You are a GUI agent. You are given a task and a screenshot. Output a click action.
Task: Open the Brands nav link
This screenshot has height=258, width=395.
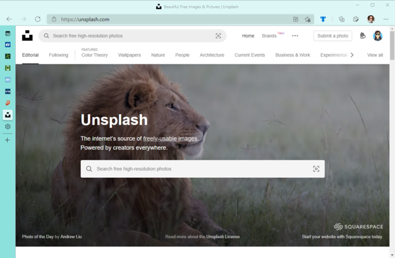coord(269,36)
